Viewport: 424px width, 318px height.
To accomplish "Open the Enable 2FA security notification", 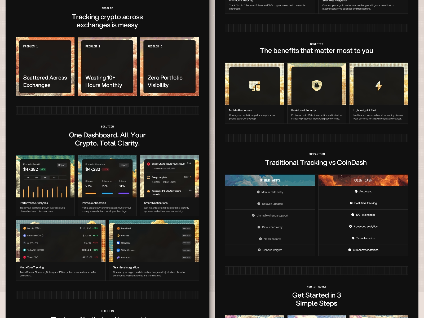I will coord(168,164).
